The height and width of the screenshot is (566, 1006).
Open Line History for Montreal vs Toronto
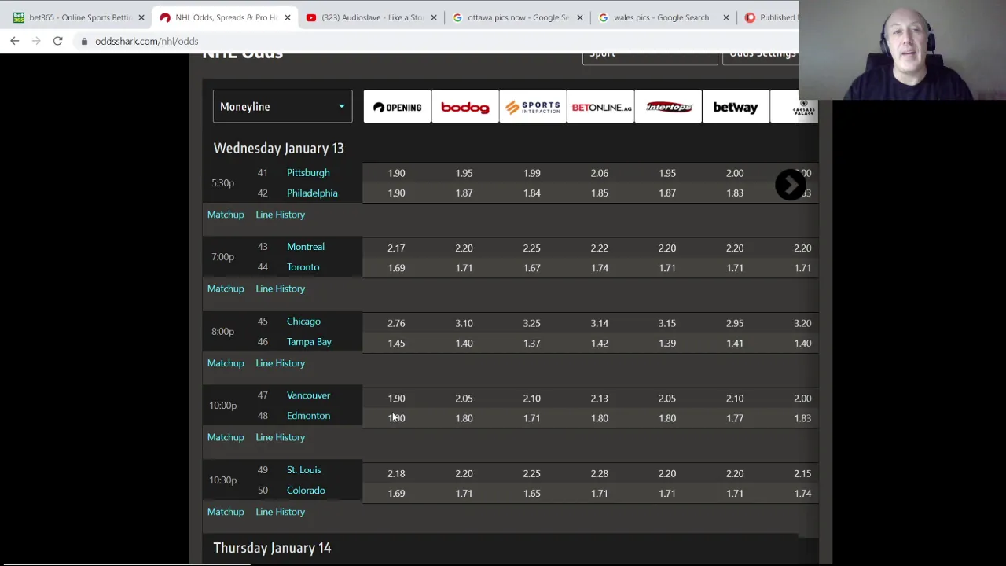pos(280,289)
